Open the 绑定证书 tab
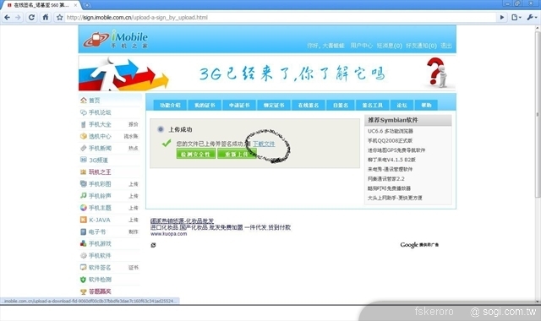 point(274,105)
